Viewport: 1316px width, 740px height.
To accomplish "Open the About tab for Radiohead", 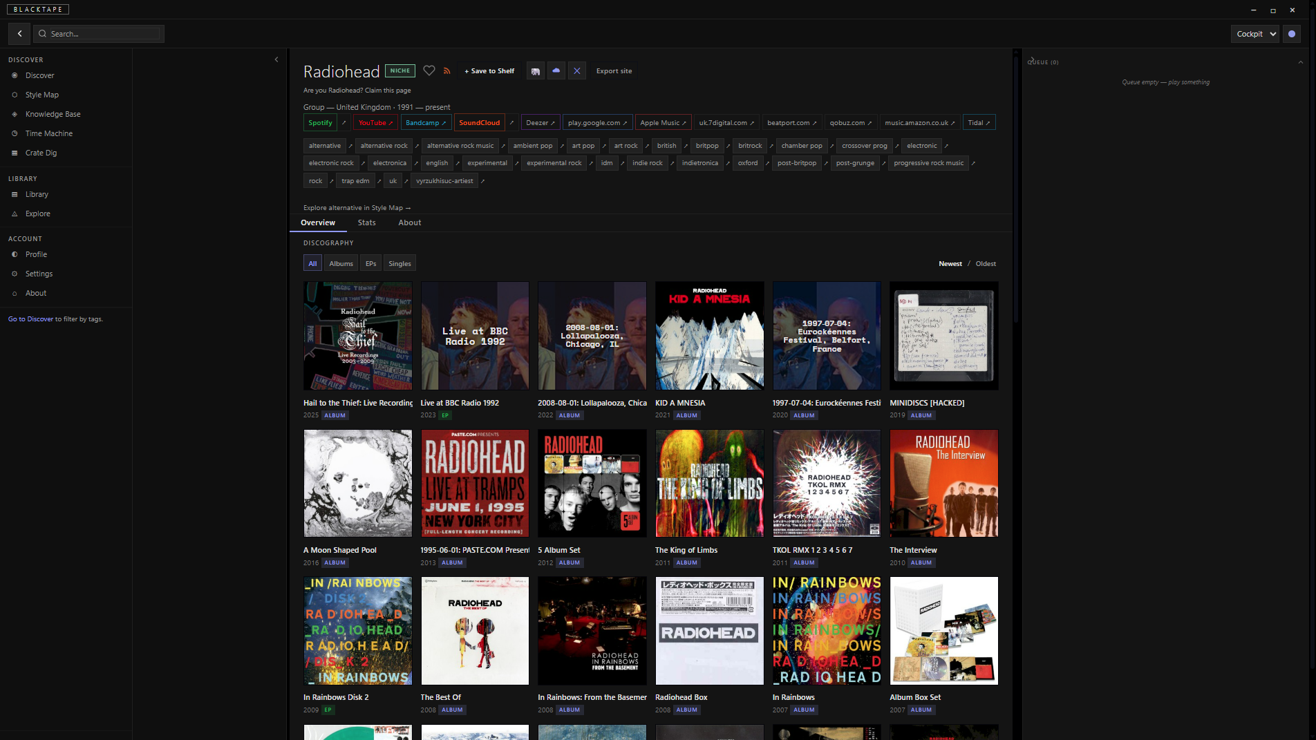I will coord(409,222).
